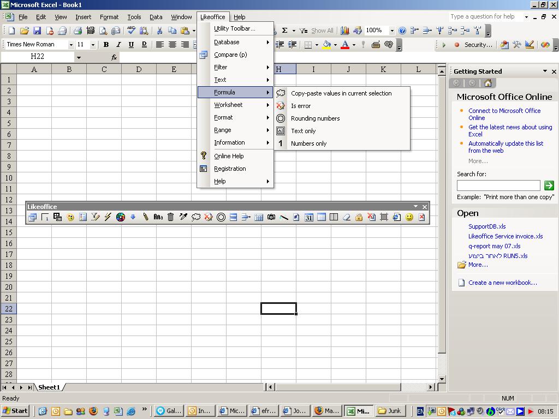Click the Fill Color paint bucket swatch

(326, 45)
